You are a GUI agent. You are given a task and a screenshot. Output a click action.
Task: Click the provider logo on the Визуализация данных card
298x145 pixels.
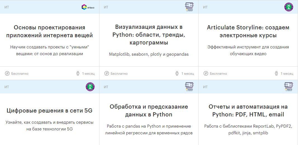189,7
